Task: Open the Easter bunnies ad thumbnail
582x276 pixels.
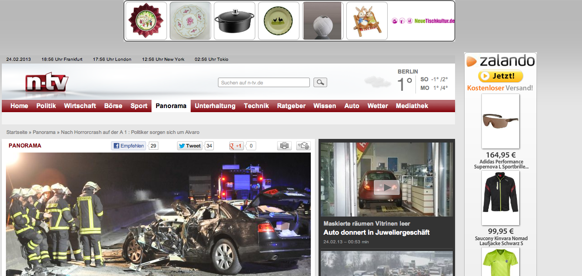Action: tap(367, 21)
